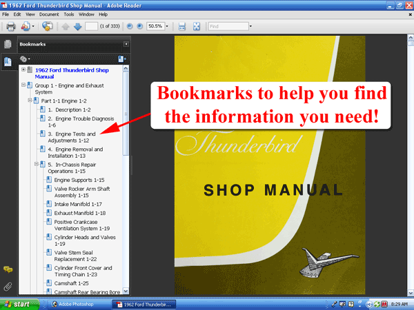Viewport: 414px width, 310px height.
Task: Click the fit width scrolling mode icon
Action: (x=182, y=26)
